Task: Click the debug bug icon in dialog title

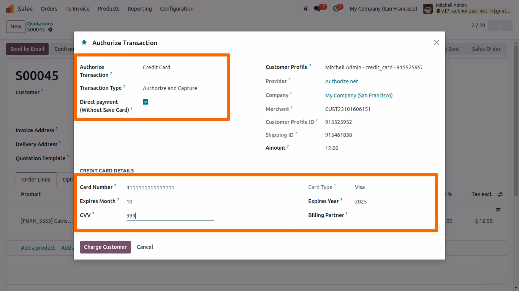Action: click(84, 42)
